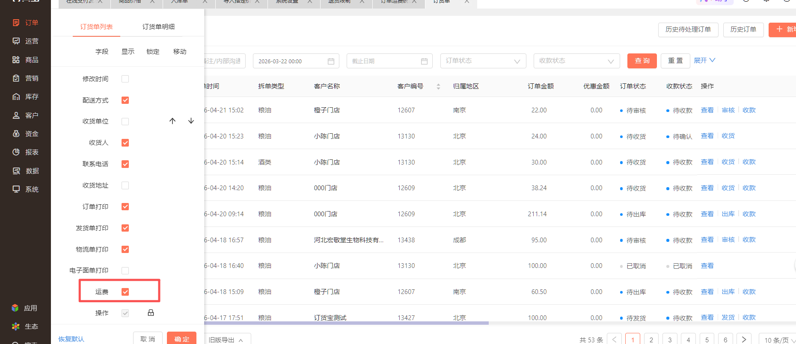This screenshot has height=344, width=796.
Task: Move 收货单位 field down with arrow
Action: coord(191,121)
